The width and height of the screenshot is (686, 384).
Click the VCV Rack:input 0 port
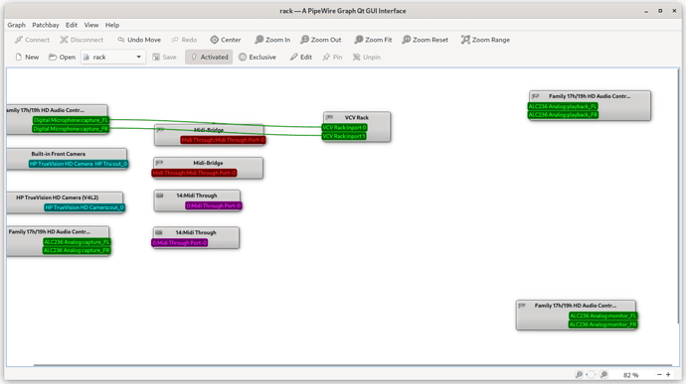point(344,128)
